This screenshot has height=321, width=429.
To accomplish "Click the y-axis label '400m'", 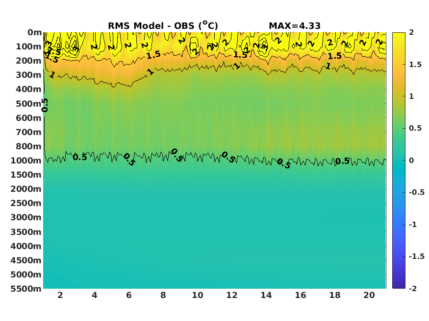I will click(x=29, y=89).
